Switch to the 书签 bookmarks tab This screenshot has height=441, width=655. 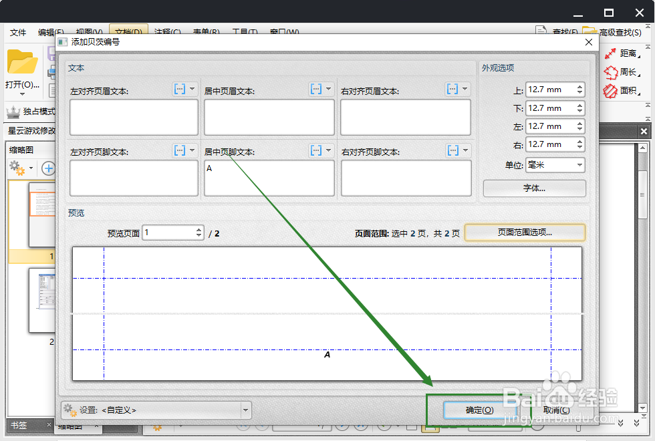tap(19, 425)
